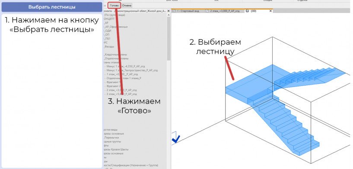Select the «Фрагмент 2» tree item
Image resolution: width=353 pixels, height=169 pixels.
pyautogui.click(x=113, y=86)
